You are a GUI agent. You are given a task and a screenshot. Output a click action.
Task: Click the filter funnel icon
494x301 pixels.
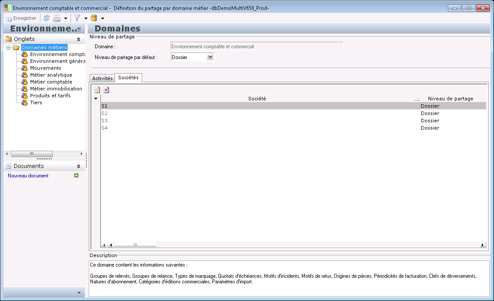tap(77, 18)
